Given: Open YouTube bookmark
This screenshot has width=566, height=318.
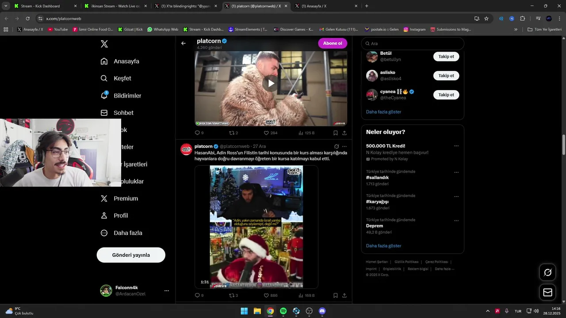Looking at the screenshot, I should pyautogui.click(x=57, y=30).
